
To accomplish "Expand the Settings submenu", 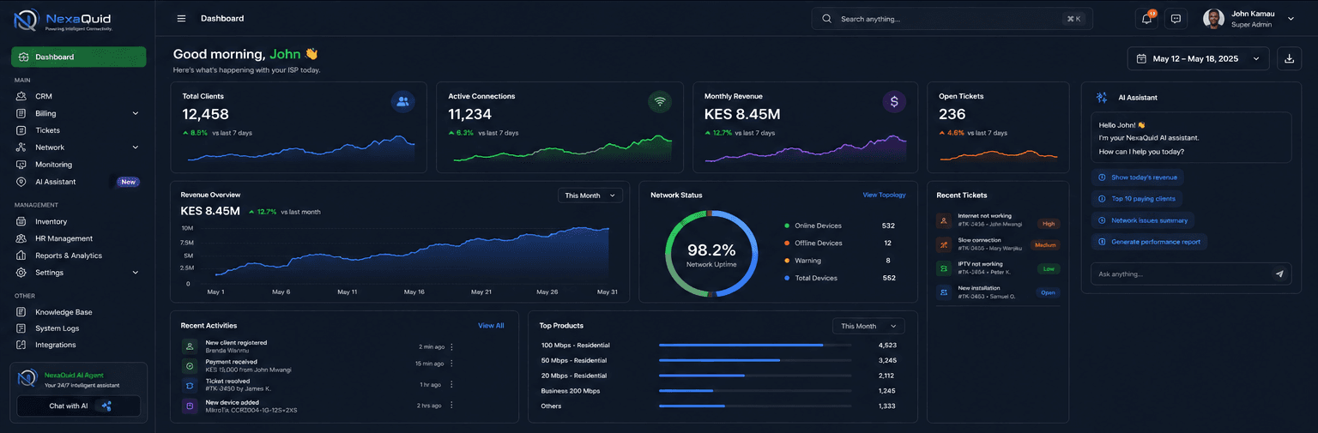I will point(135,273).
